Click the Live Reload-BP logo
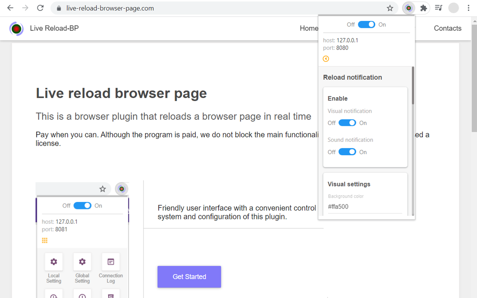Image resolution: width=477 pixels, height=298 pixels. [16, 28]
